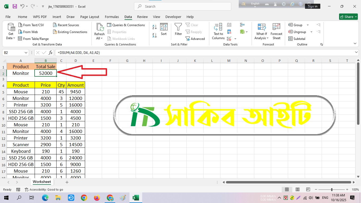Open the Formulas ribbon tab
This screenshot has height=203, width=361.
[112, 17]
